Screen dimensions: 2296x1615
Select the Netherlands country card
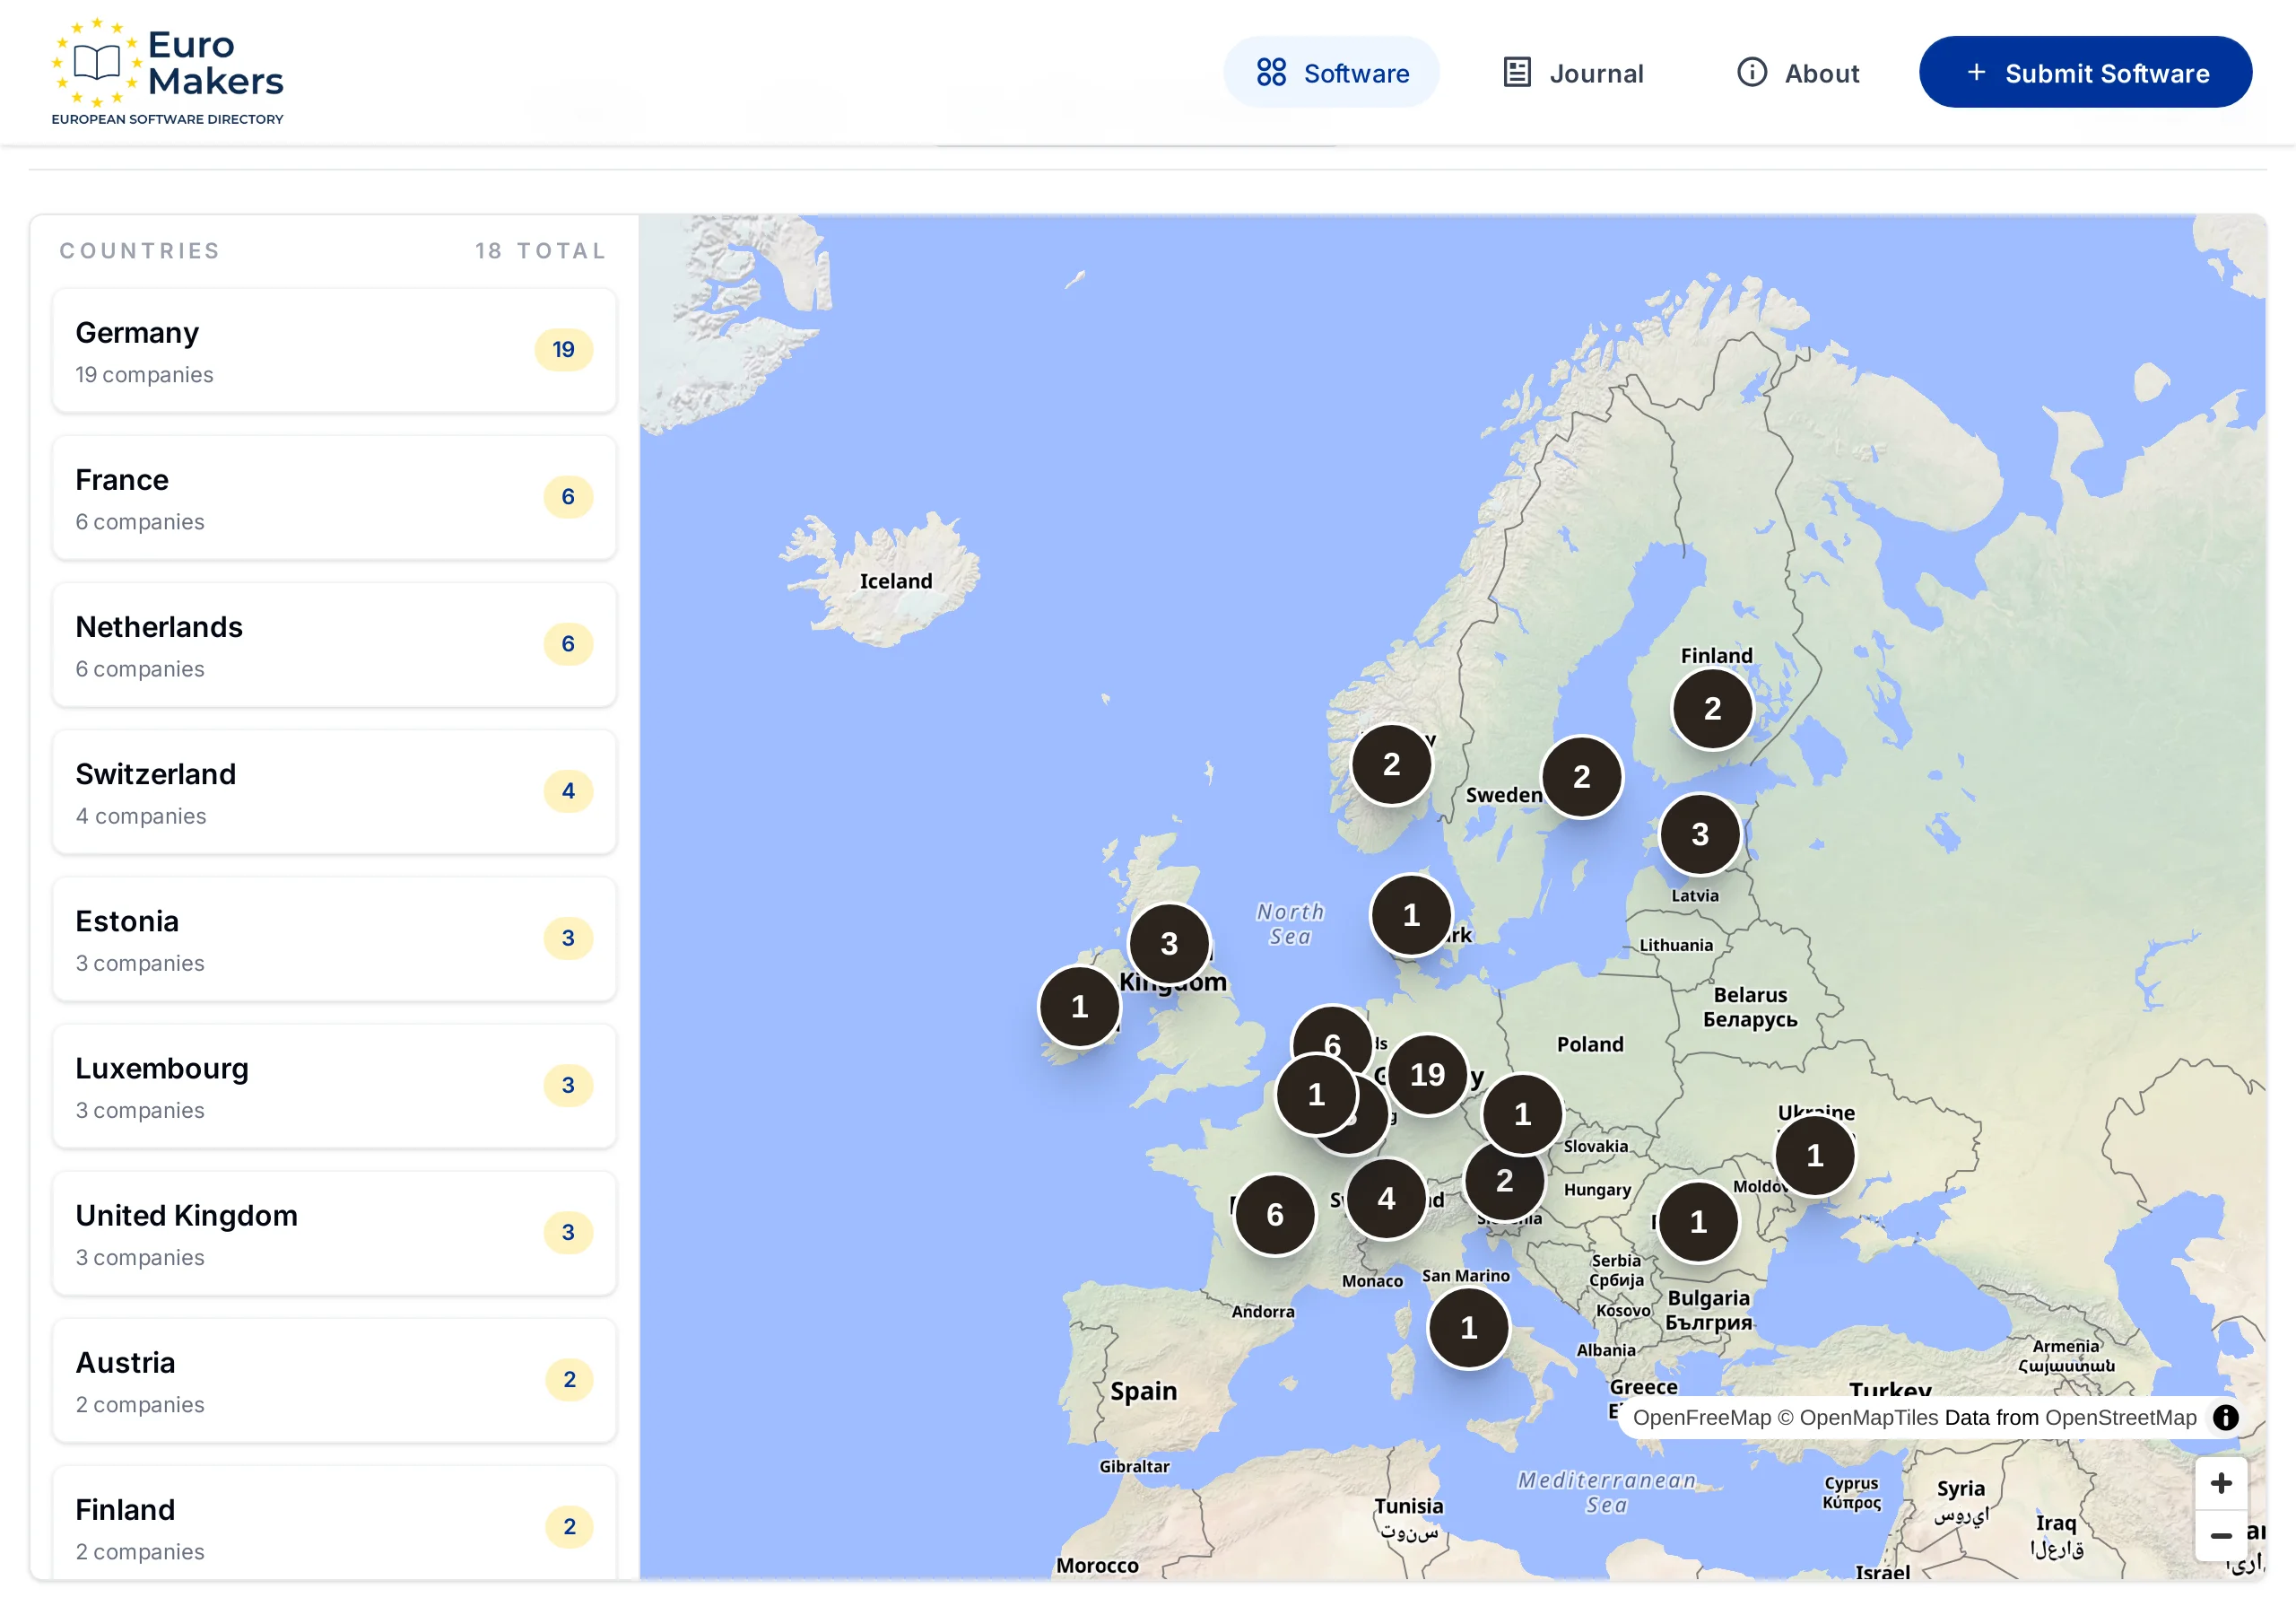(x=334, y=645)
